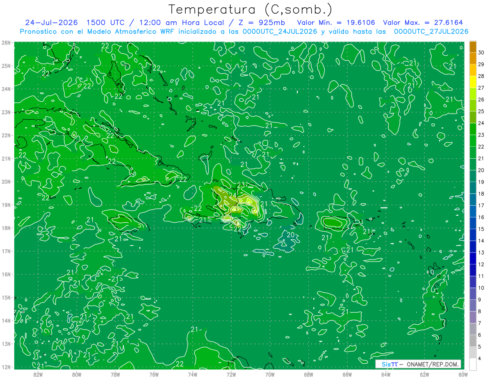Click the "16N" latitude label
This screenshot has height=380, width=492.
(x=6, y=274)
